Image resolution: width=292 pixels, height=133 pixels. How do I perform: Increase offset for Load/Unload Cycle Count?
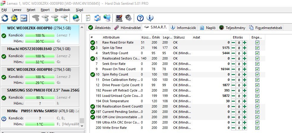point(245,96)
